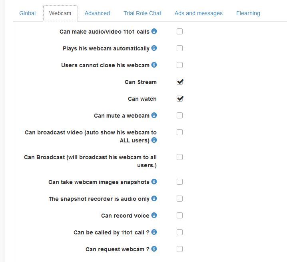Show info for Can take webcam images snapshots
The image size is (287, 262).
(x=154, y=182)
